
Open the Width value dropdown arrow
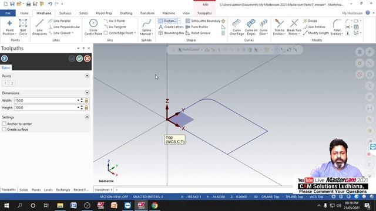78,100
